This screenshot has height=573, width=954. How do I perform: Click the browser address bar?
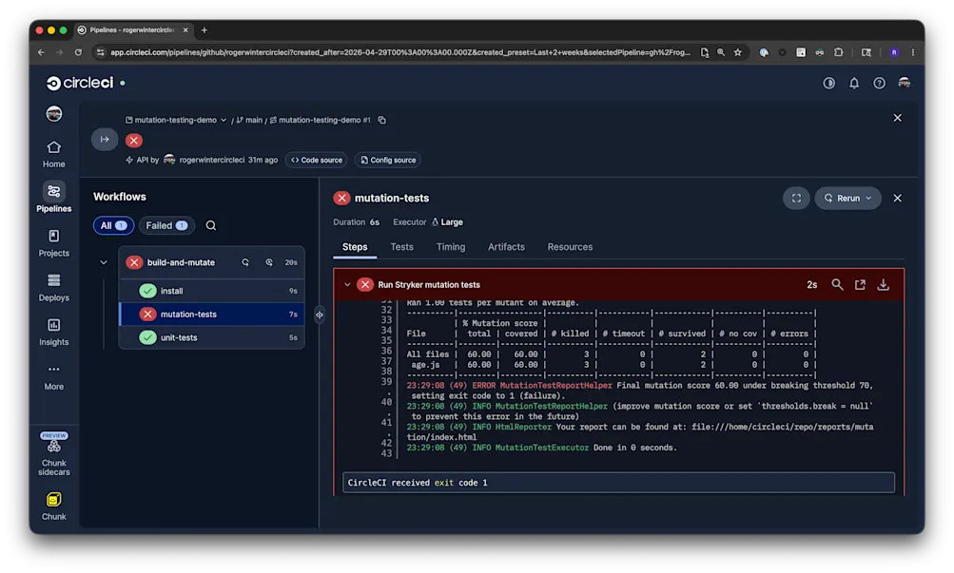400,52
